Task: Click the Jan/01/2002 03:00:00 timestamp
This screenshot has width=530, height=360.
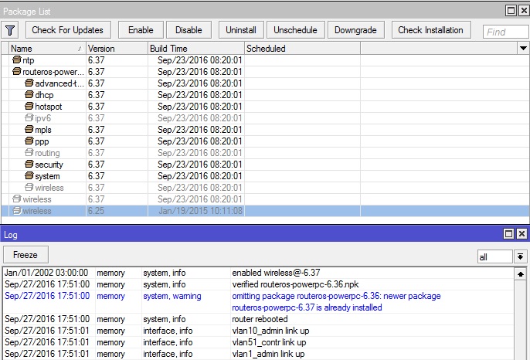Action: [x=46, y=273]
